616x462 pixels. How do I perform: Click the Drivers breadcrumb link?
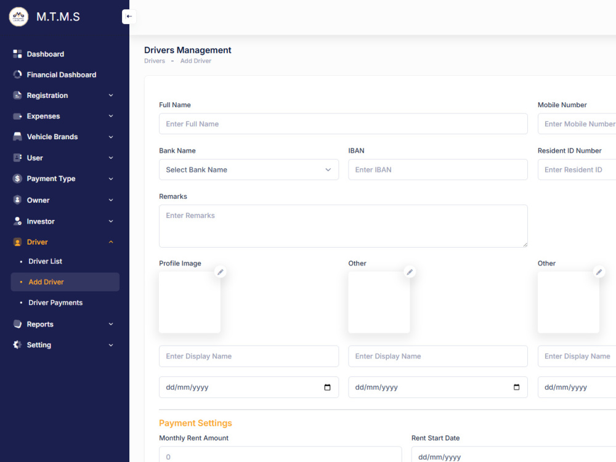pos(155,61)
